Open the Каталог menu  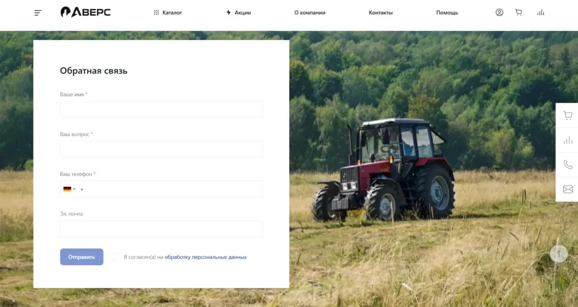pyautogui.click(x=168, y=13)
